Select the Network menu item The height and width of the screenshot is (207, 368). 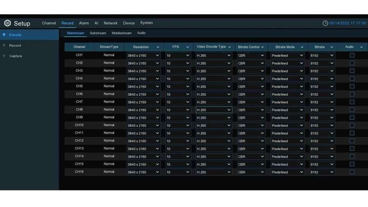click(x=110, y=23)
